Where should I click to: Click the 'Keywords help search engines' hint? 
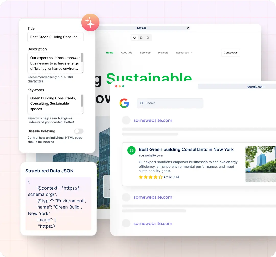(x=51, y=120)
